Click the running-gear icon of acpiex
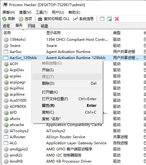The image size is (146, 165). [6, 76]
